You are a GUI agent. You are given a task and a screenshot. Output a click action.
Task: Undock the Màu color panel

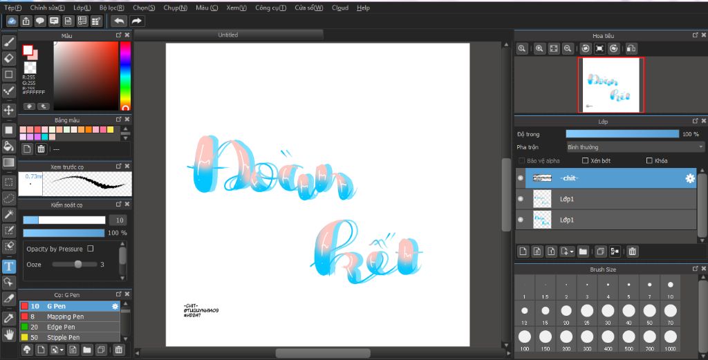point(119,35)
